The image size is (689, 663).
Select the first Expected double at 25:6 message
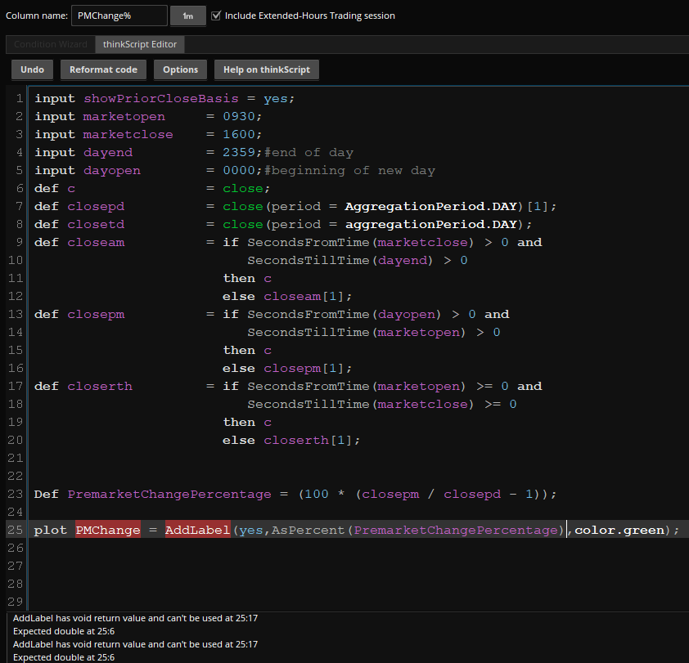tap(64, 631)
